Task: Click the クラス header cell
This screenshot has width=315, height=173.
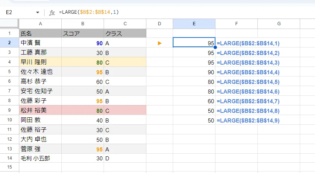Action: click(125, 33)
